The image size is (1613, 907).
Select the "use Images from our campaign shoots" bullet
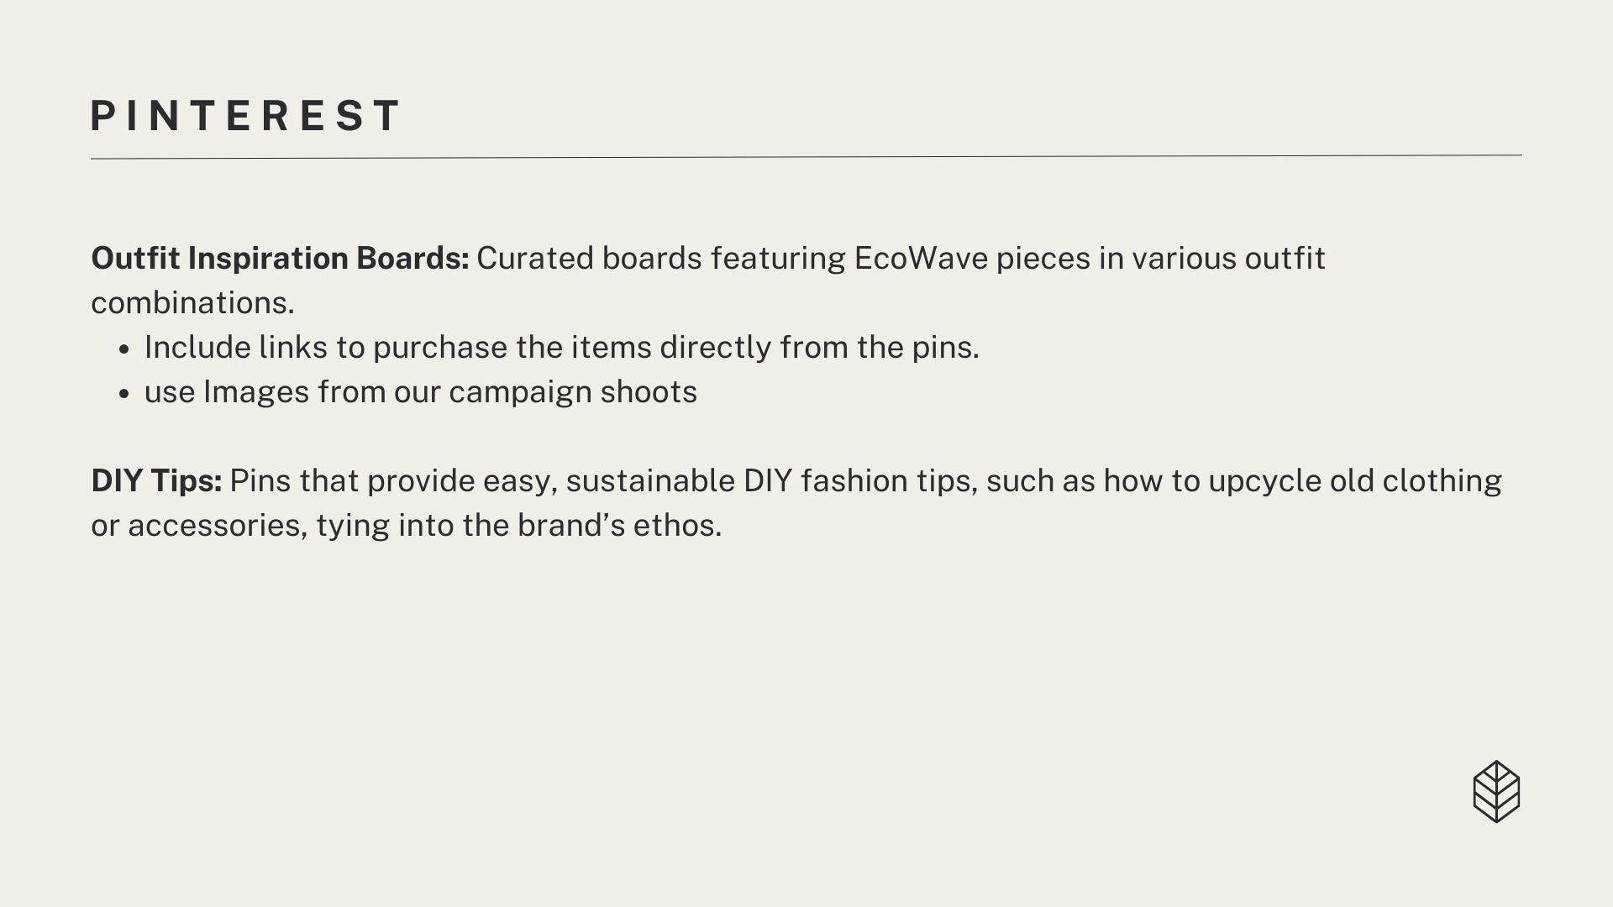[x=420, y=391]
